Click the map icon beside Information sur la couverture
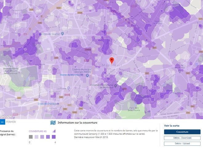203x150 pixels. click(53, 123)
